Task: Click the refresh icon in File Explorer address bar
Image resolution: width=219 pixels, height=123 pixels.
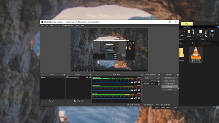Action: (193, 43)
